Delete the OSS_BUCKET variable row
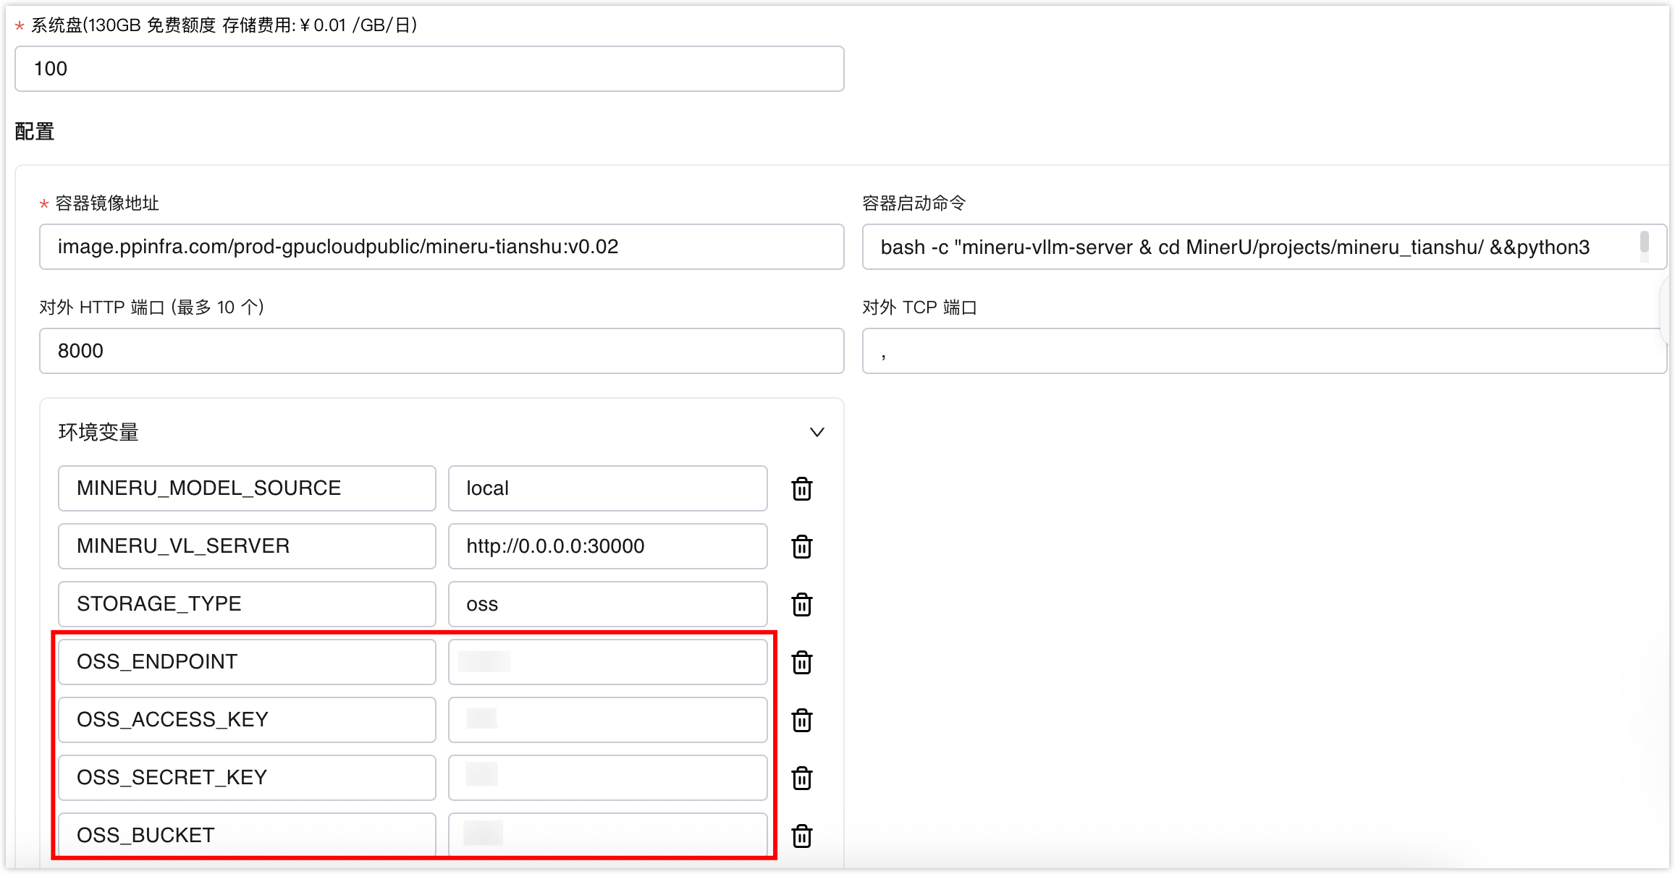This screenshot has height=874, width=1675. pos(801,836)
